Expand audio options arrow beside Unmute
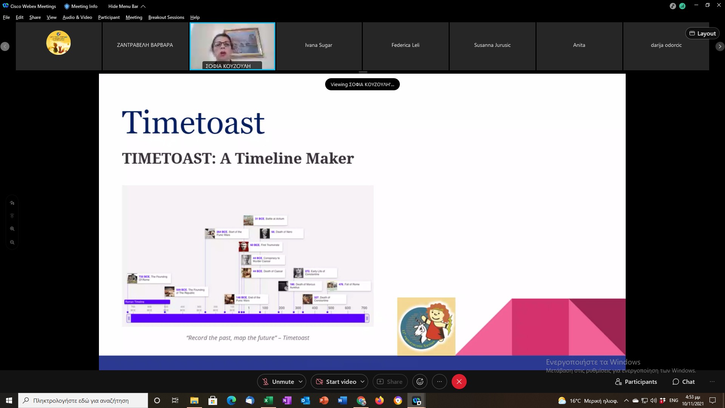Screen dimensions: 725x408 pos(301,382)
